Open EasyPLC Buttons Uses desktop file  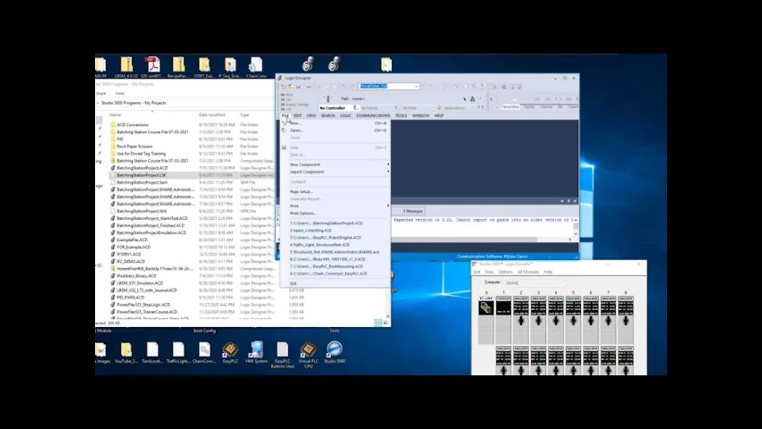283,355
